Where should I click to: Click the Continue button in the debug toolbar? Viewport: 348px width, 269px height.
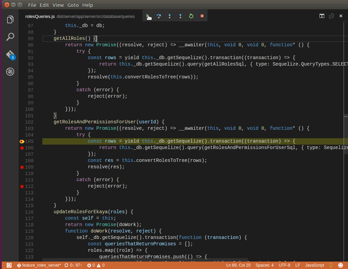coord(149,16)
